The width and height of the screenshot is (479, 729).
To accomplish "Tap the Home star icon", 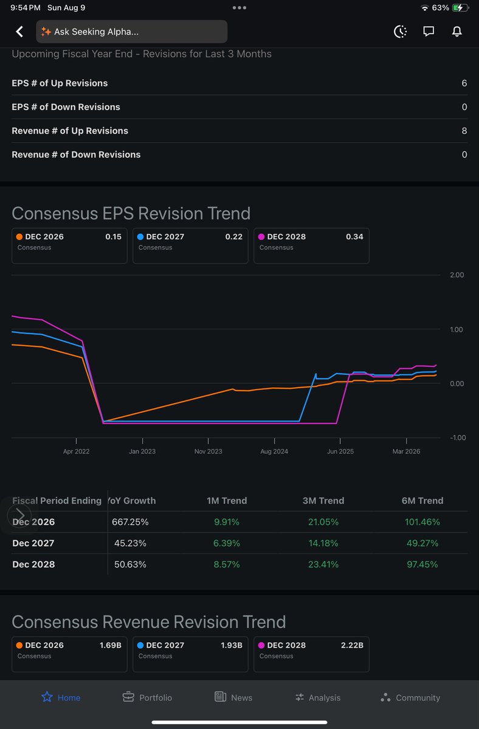I will [47, 697].
